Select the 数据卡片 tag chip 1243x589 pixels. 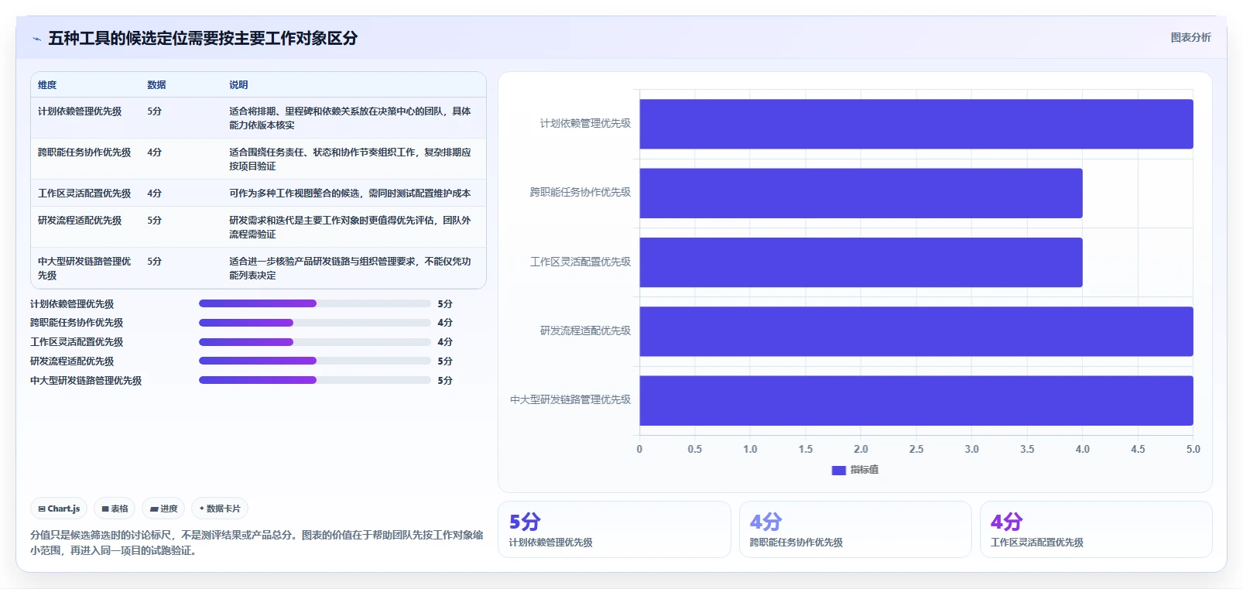pyautogui.click(x=220, y=509)
